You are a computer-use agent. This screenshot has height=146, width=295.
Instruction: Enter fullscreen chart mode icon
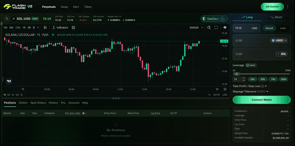click(216, 28)
